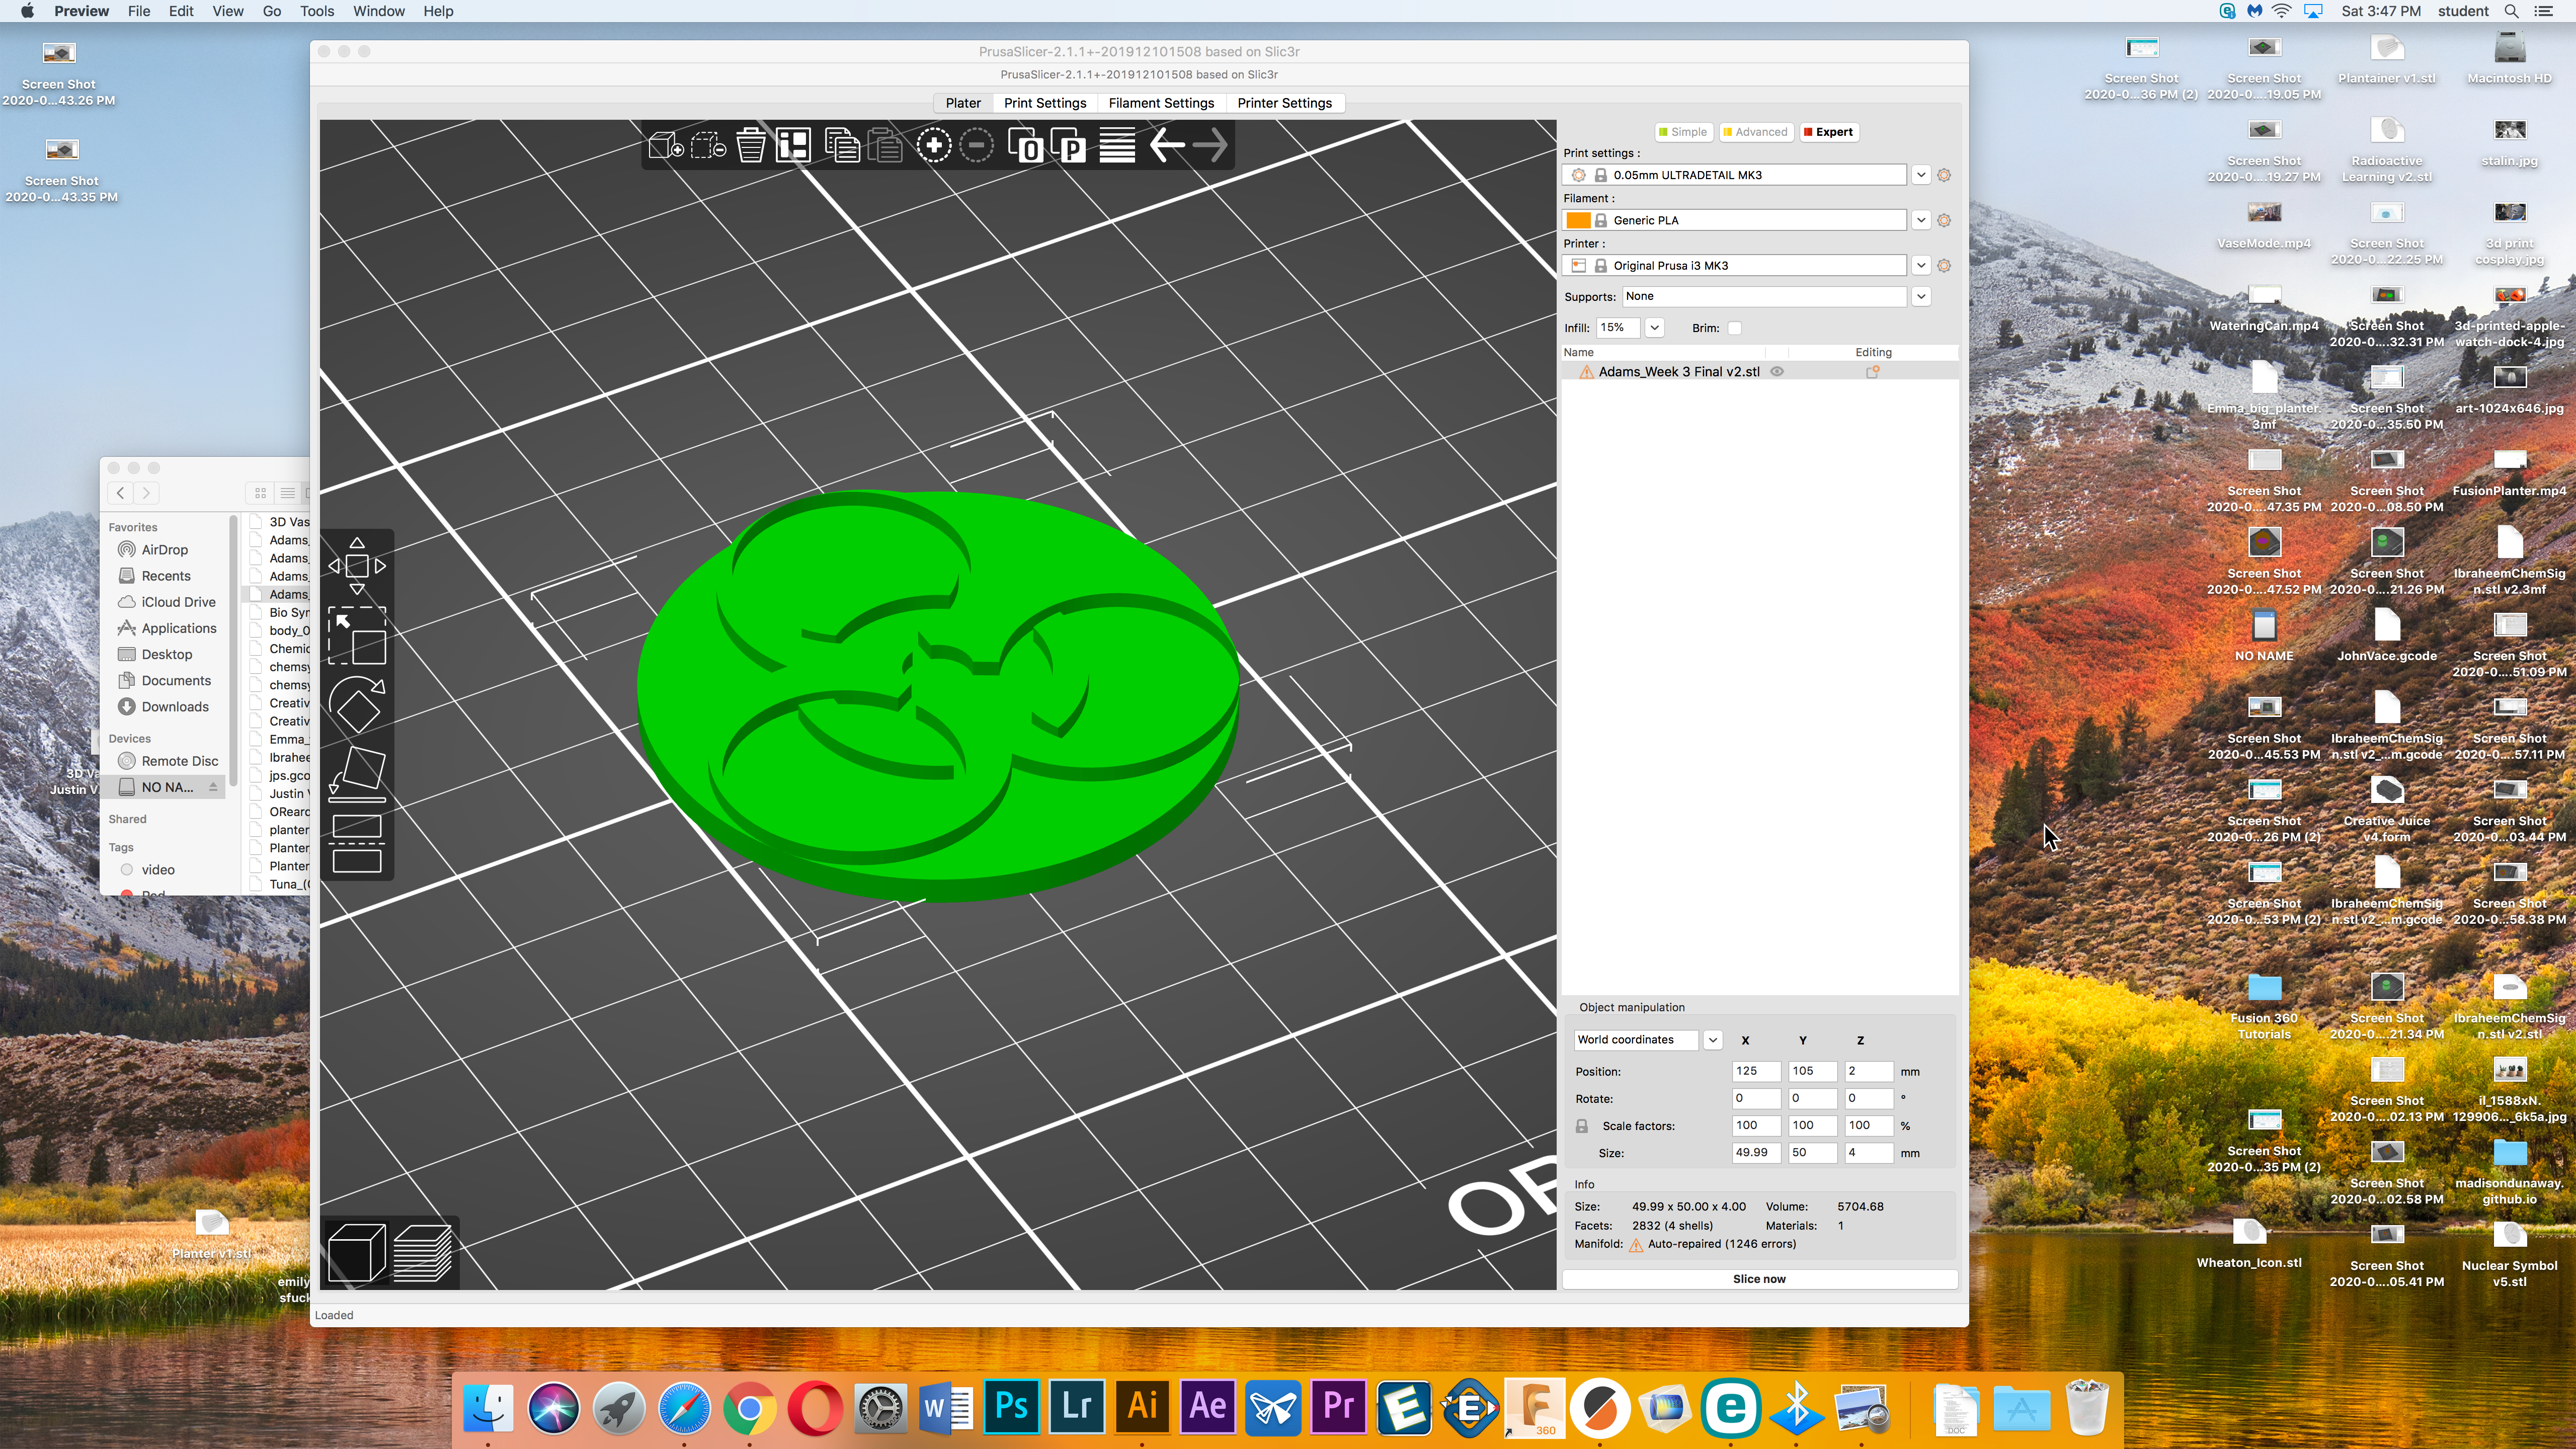Open the World coordinates dropdown
The height and width of the screenshot is (1449, 2576).
coord(1712,1040)
